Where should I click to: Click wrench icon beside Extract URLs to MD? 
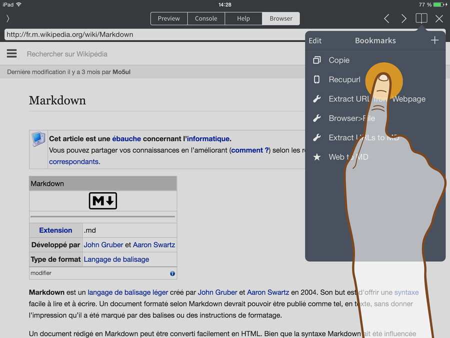point(317,138)
